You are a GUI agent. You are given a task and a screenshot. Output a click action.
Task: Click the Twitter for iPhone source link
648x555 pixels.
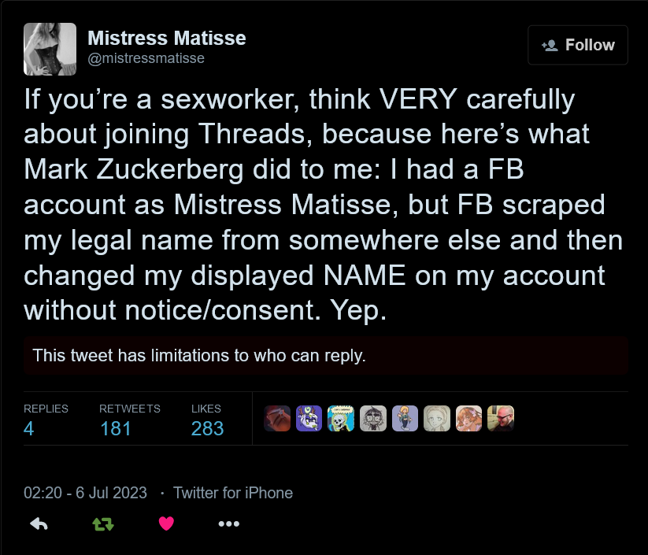click(x=233, y=493)
